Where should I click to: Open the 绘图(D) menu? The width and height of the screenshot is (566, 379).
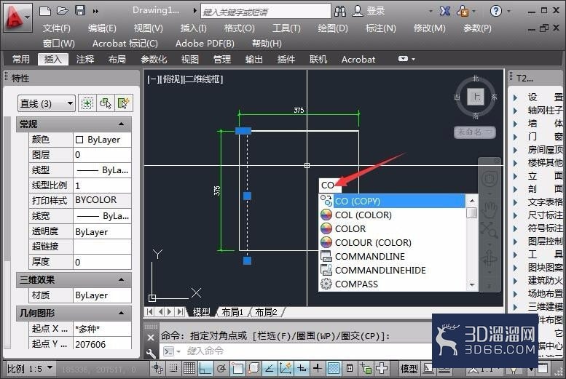(332, 28)
